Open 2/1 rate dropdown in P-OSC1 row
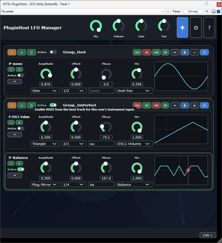Viewport: 222px width, 243px height. tap(74, 144)
